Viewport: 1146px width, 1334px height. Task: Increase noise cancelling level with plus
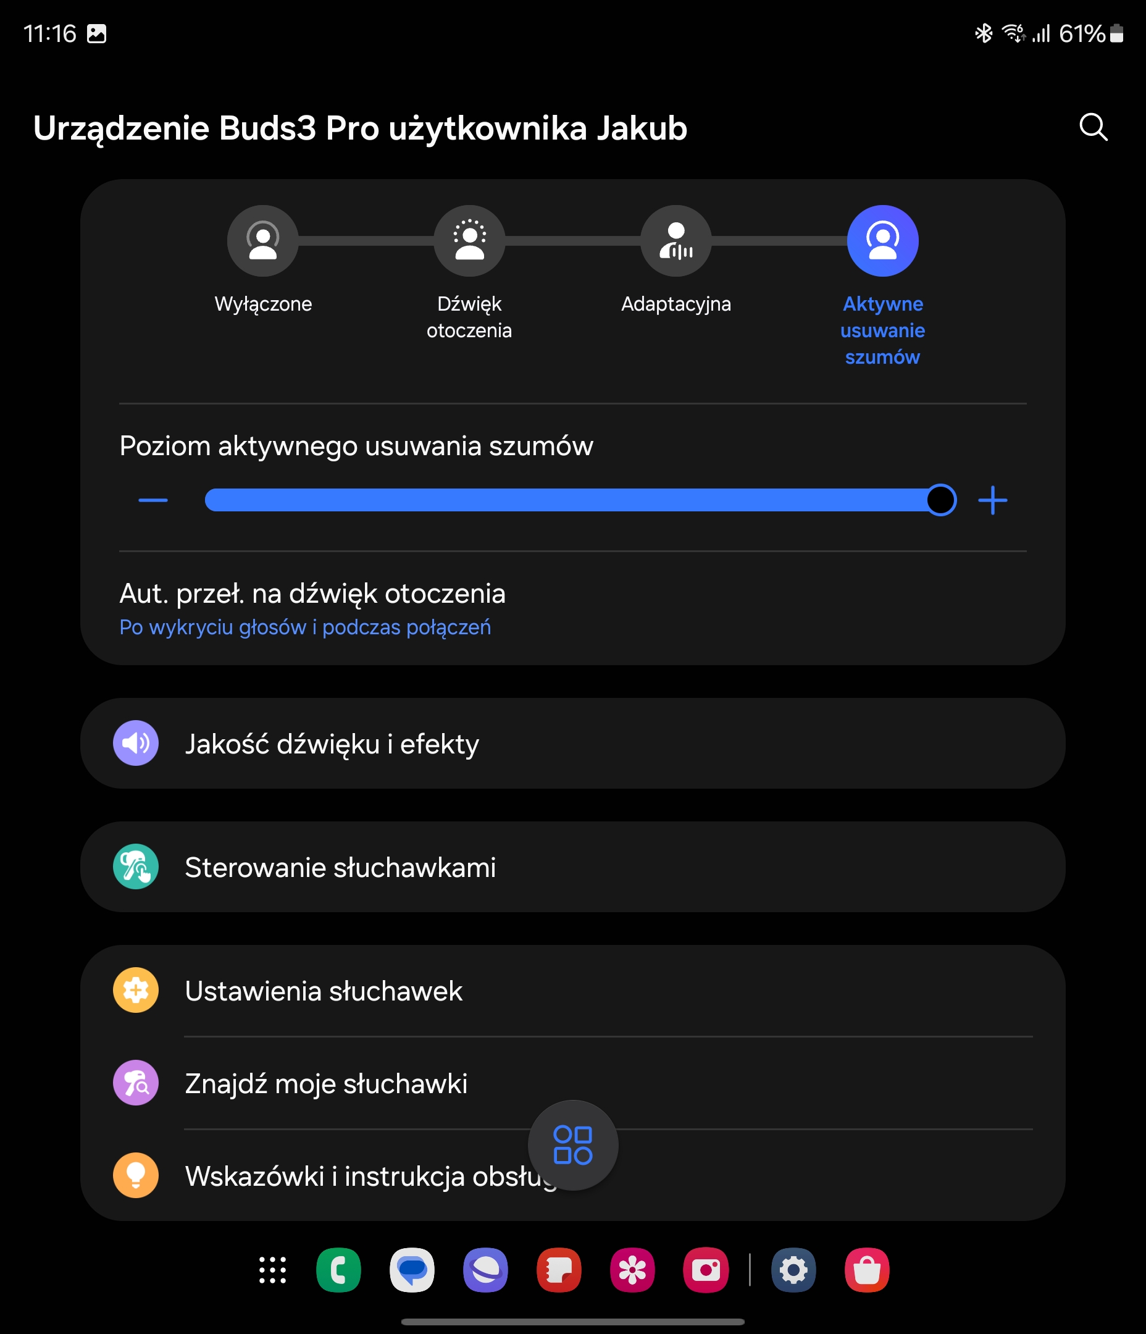[x=992, y=500]
